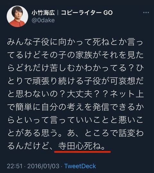Click the 2016/01/03 tweet date
The image size is (154, 173).
pyautogui.click(x=43, y=166)
